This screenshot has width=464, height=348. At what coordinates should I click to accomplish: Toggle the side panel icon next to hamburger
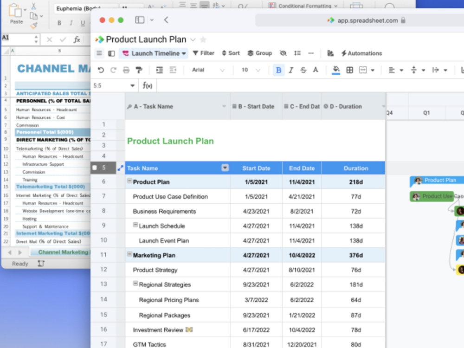pos(111,53)
